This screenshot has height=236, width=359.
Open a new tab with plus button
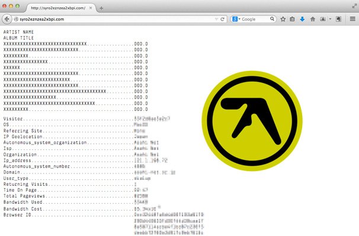(101, 8)
